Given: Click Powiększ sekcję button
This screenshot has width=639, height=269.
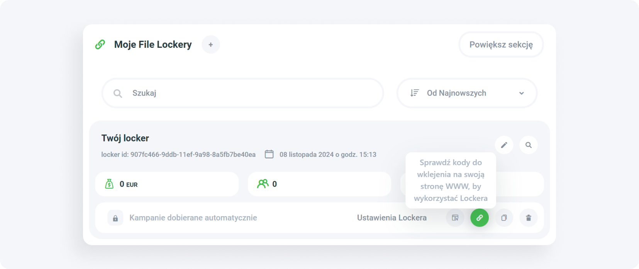Looking at the screenshot, I should click(501, 45).
